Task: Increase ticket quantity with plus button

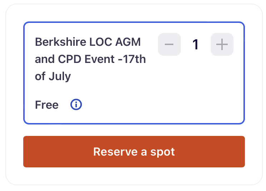Action: click(222, 44)
